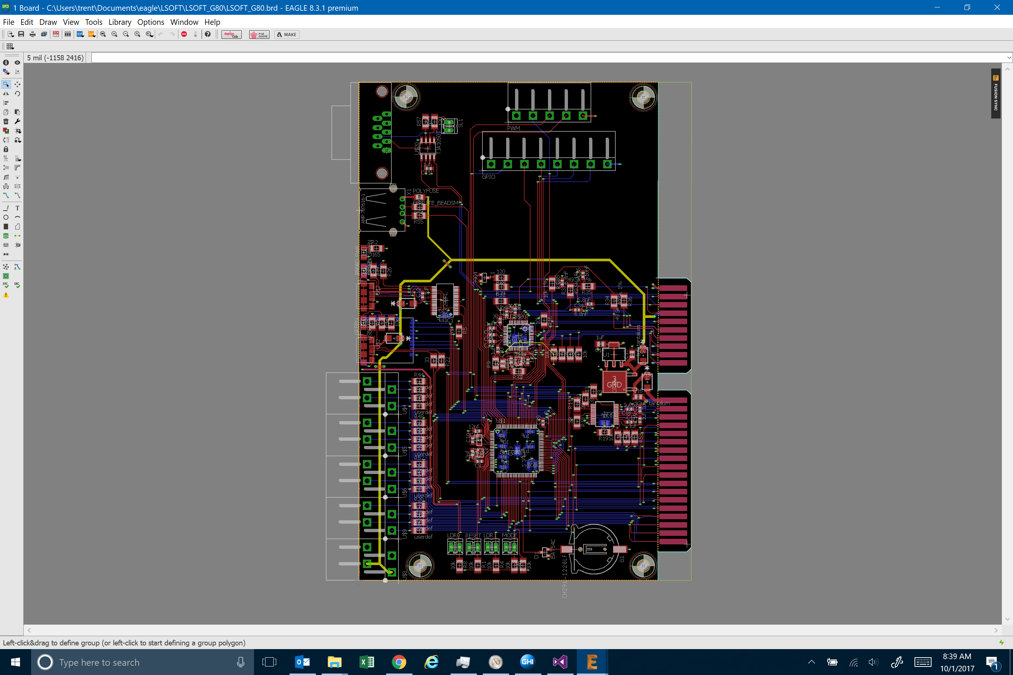This screenshot has height=675, width=1013.
Task: Open the CAM processor
Action: pyautogui.click(x=44, y=34)
